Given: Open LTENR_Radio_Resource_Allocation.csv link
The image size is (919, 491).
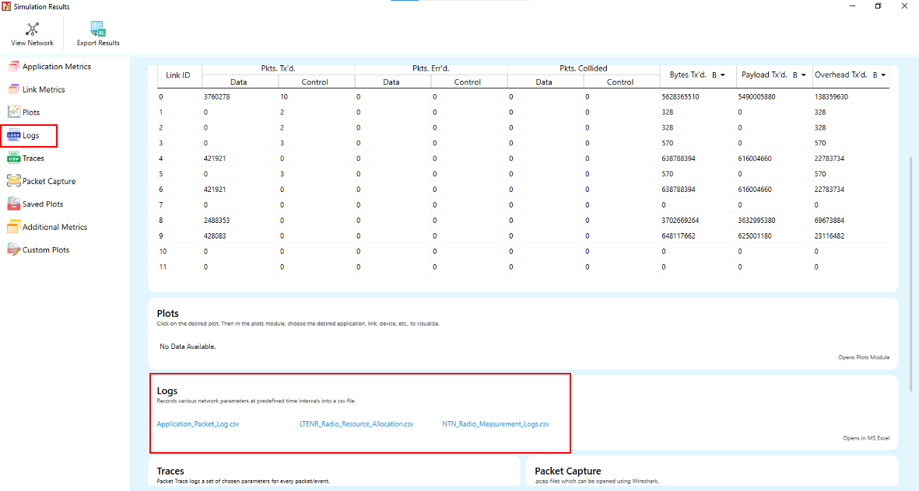Looking at the screenshot, I should pos(356,424).
